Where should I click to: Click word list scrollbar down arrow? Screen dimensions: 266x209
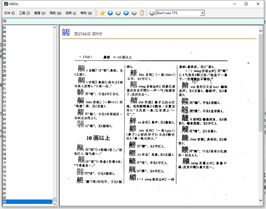(54, 204)
